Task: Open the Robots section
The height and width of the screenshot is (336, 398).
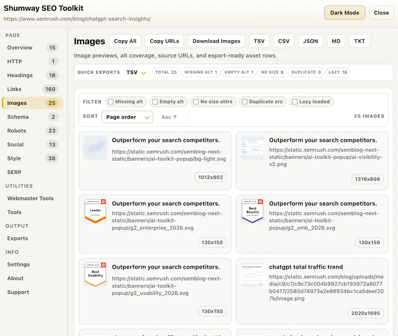Action: click(x=32, y=131)
